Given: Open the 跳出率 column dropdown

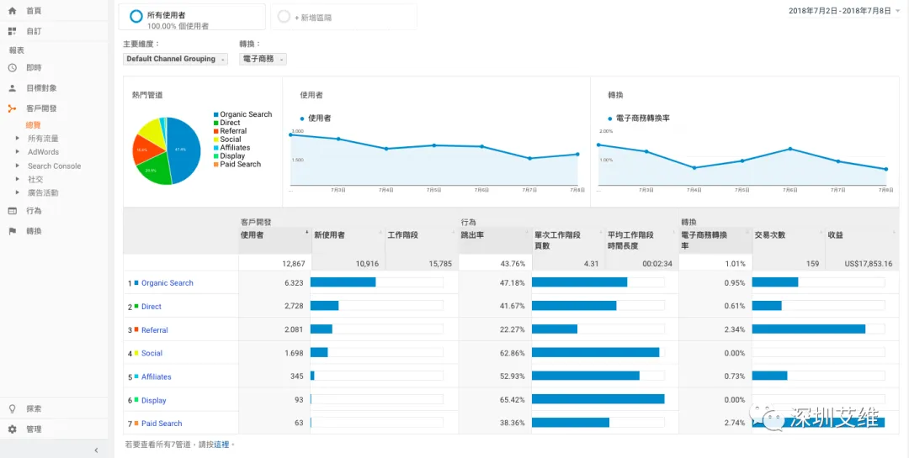Looking at the screenshot, I should (527, 232).
